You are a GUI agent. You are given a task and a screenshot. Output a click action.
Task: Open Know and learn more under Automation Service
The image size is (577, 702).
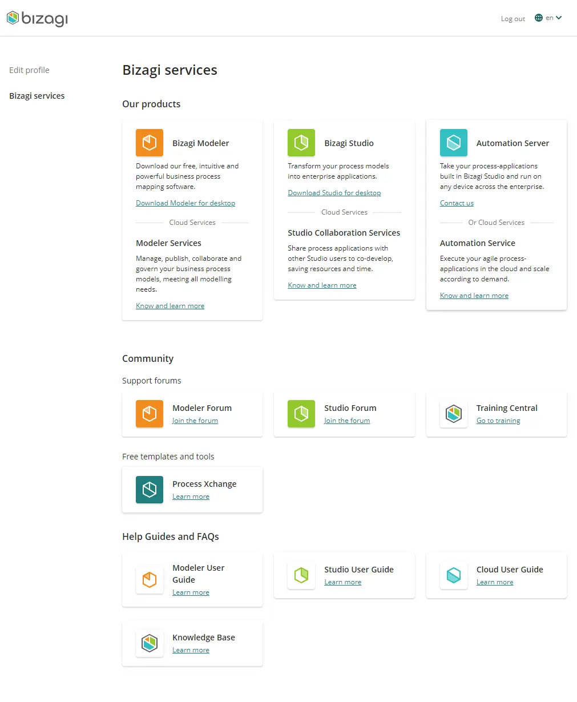[474, 296]
